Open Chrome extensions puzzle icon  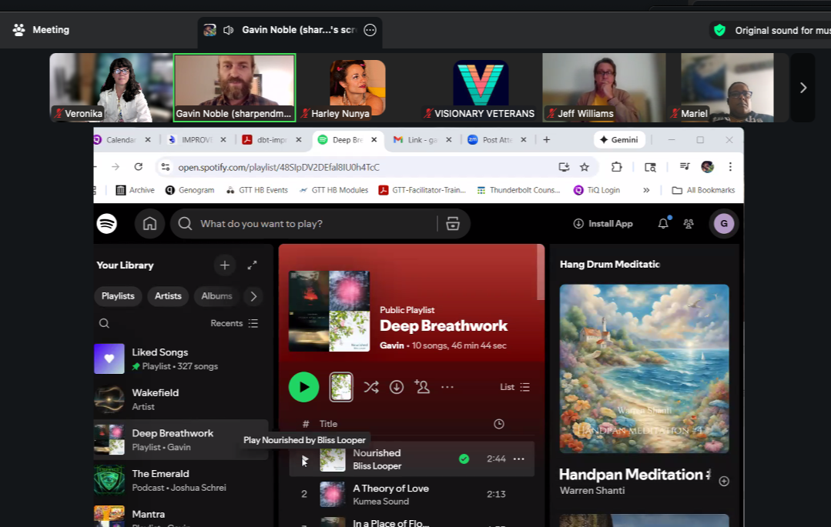(616, 167)
